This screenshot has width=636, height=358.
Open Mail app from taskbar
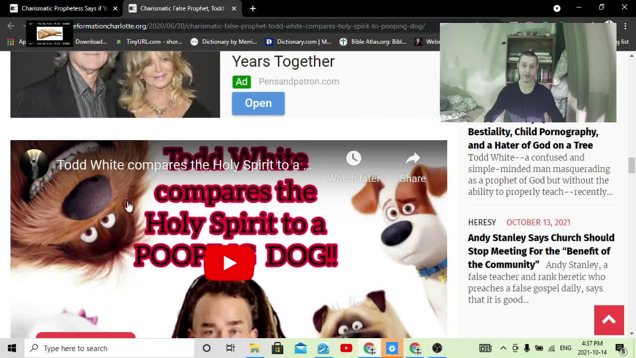tap(301, 348)
